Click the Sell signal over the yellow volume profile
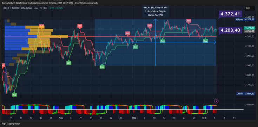This screenshot has width=258, height=127. coord(42,26)
